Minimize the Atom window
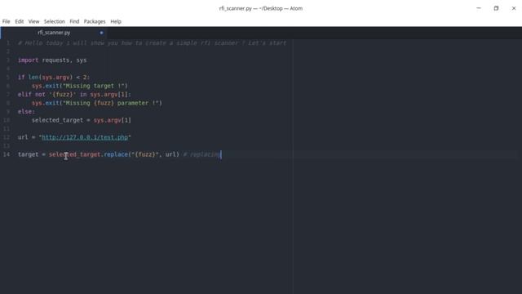Screen dimensions: 522x294 tap(479, 8)
